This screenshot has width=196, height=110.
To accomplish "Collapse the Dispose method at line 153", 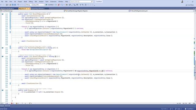I will (11, 90).
